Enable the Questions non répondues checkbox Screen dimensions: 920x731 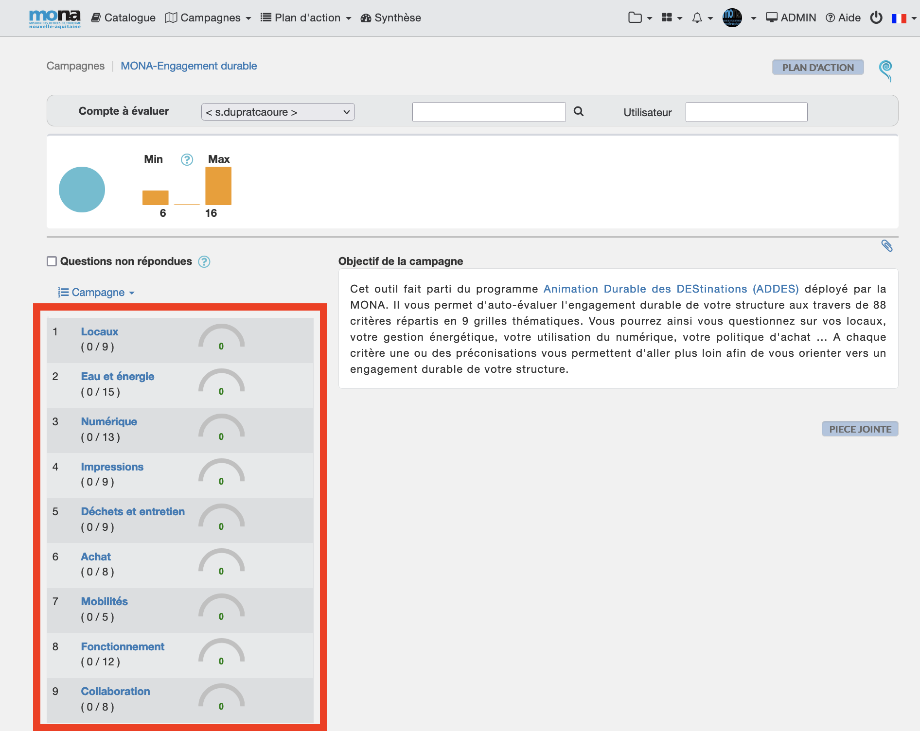point(52,261)
